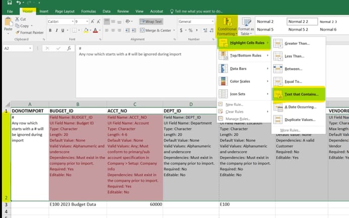The width and height of the screenshot is (349, 218).
Task: Click the Format as Table icon
Action: click(x=247, y=24)
